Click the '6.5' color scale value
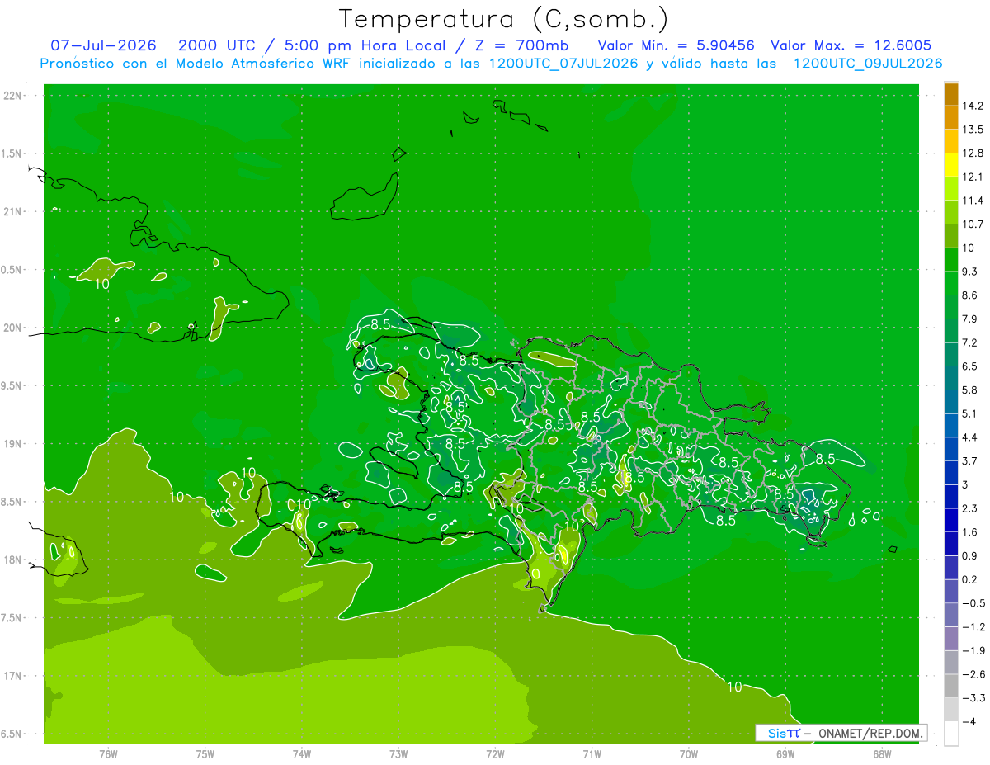Image resolution: width=990 pixels, height=765 pixels. (970, 366)
